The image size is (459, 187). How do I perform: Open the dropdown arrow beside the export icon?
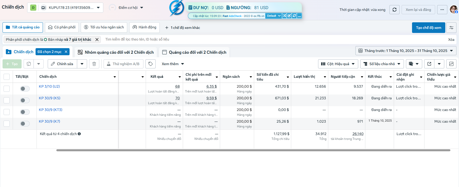[439, 64]
